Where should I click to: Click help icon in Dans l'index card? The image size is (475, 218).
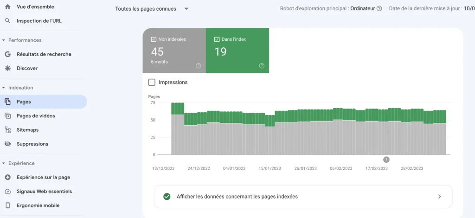[x=262, y=66]
